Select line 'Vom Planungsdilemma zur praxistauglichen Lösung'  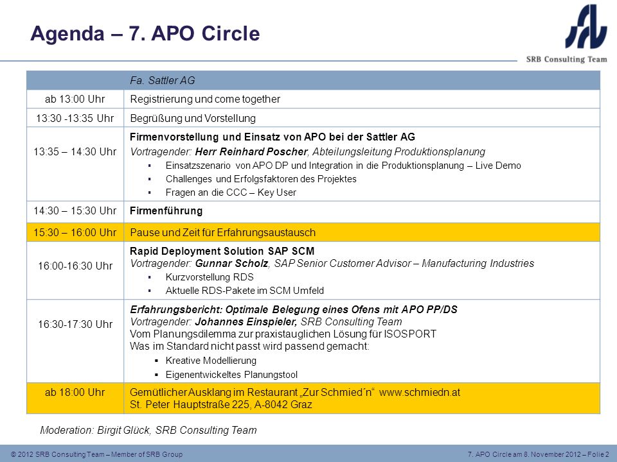pos(283,334)
